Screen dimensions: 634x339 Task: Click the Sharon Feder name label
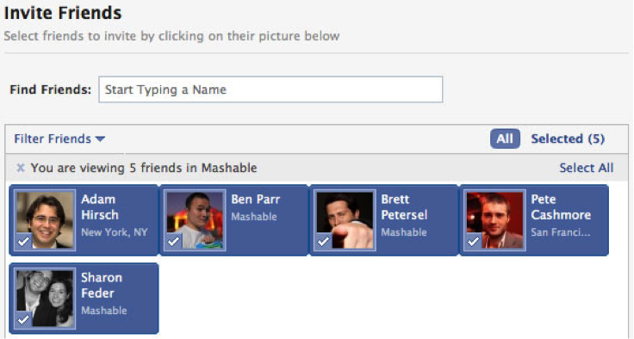(x=102, y=286)
